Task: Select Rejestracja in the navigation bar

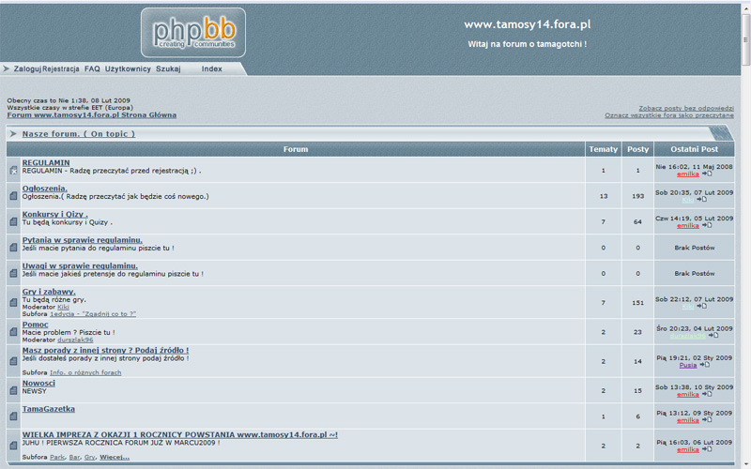Action: [x=61, y=69]
